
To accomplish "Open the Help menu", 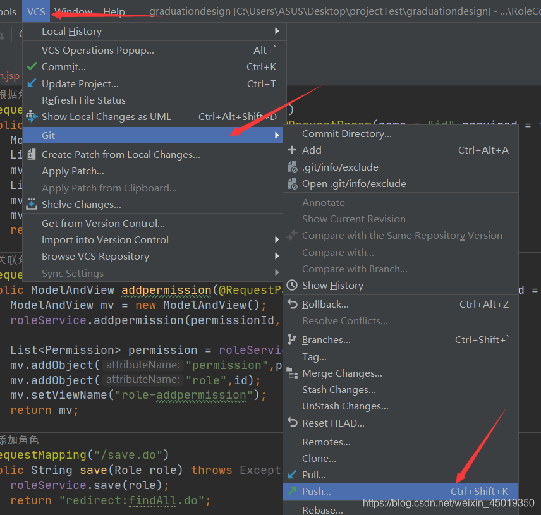I will pyautogui.click(x=114, y=11).
